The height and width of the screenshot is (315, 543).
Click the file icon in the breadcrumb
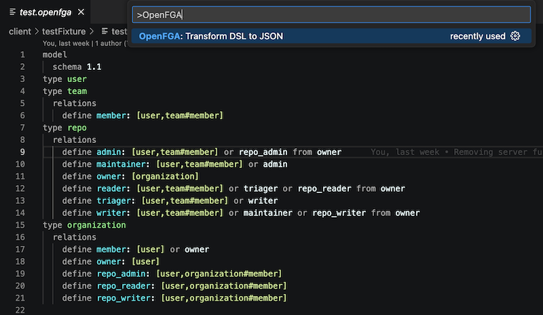pyautogui.click(x=105, y=31)
